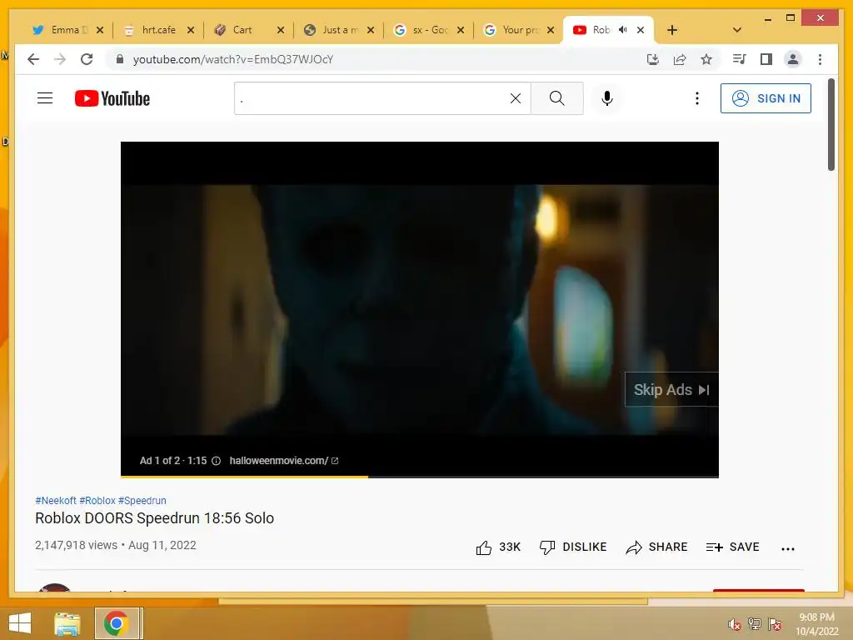The image size is (853, 640).
Task: Open YouTube settings three-dot menu
Action: coord(697,98)
